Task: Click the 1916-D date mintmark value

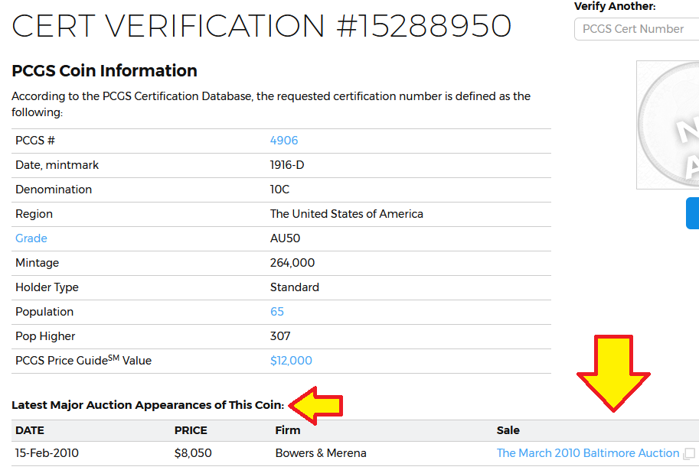Action: (x=287, y=165)
